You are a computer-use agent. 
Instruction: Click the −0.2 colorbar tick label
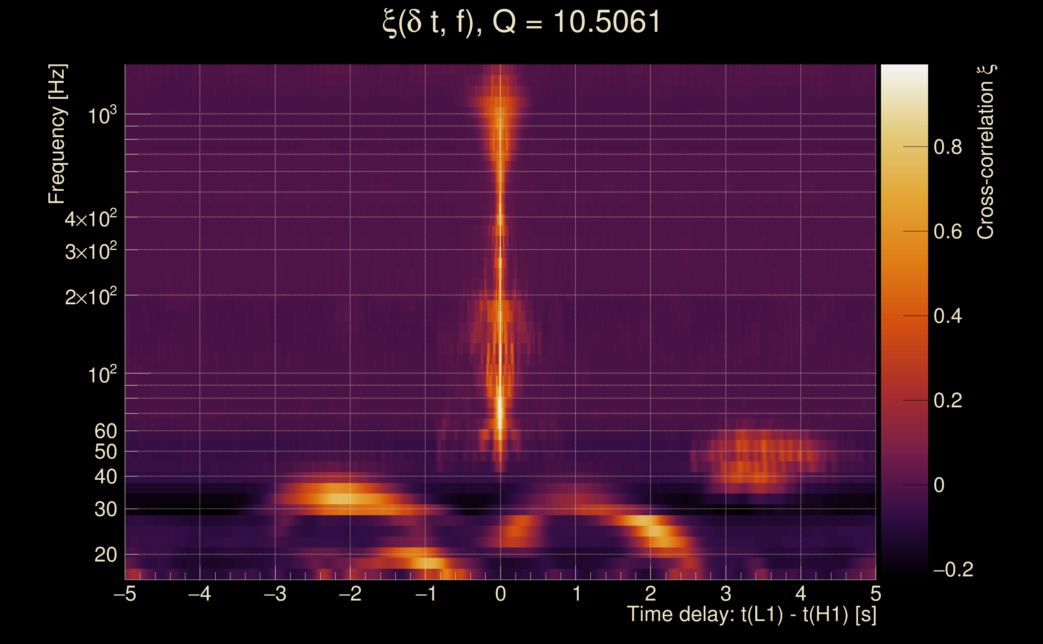coord(953,570)
